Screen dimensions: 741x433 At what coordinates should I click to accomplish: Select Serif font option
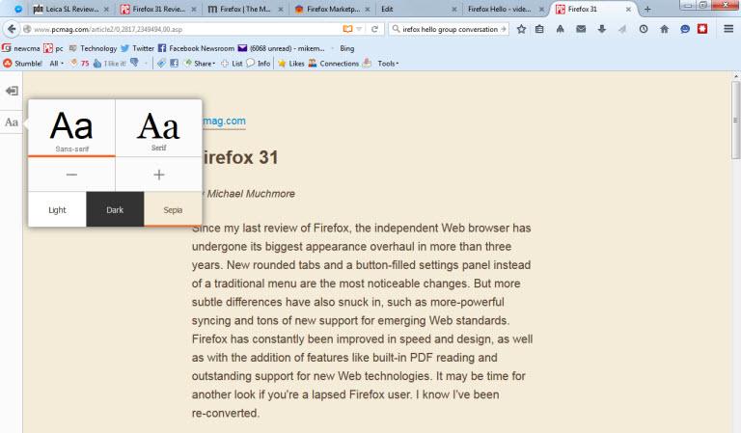click(x=159, y=127)
